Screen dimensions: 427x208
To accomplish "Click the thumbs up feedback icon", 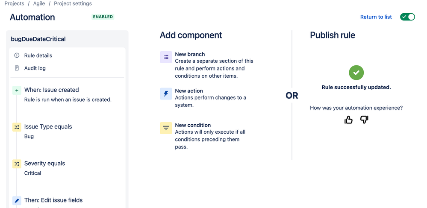I will point(348,120).
